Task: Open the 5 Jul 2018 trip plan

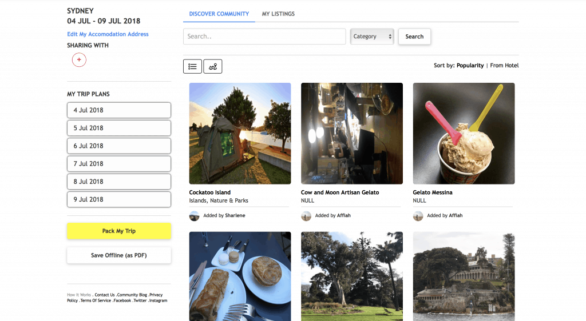Action: [119, 128]
